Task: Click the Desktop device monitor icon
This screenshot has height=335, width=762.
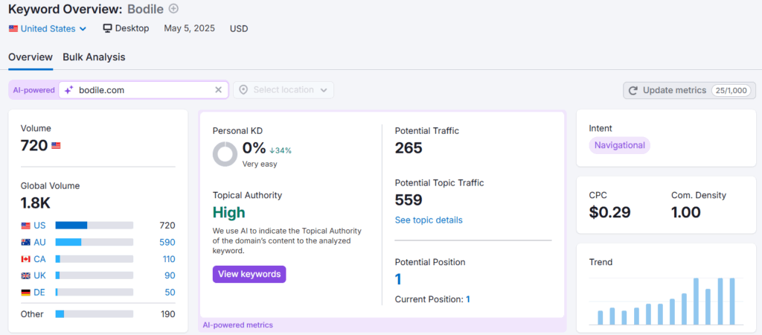Action: [108, 28]
